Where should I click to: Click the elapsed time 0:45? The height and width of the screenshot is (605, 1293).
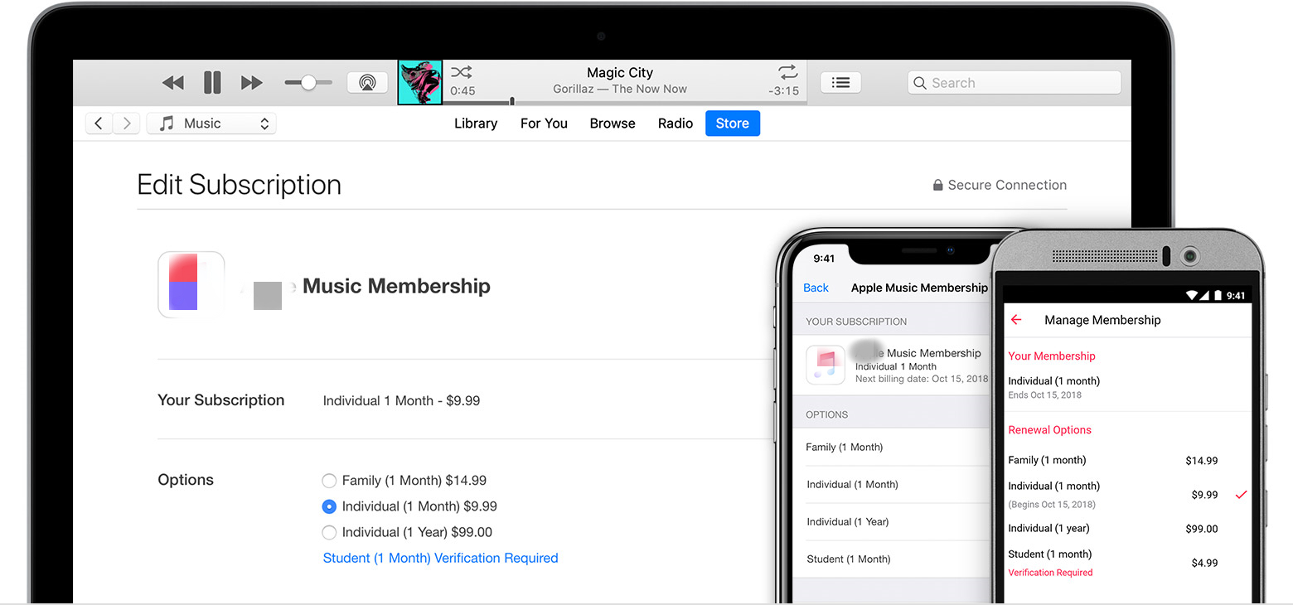pyautogui.click(x=462, y=91)
